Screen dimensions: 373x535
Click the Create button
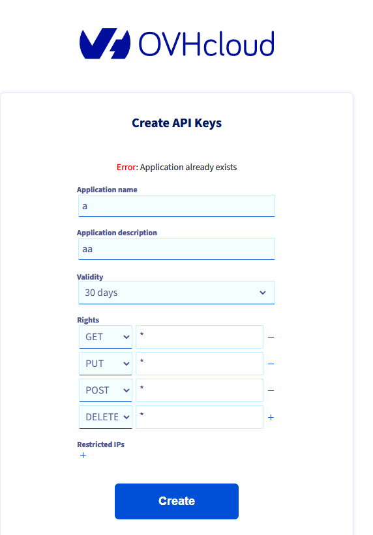177,501
